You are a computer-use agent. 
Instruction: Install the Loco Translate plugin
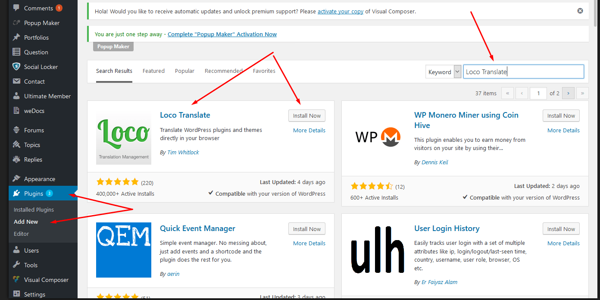point(307,116)
